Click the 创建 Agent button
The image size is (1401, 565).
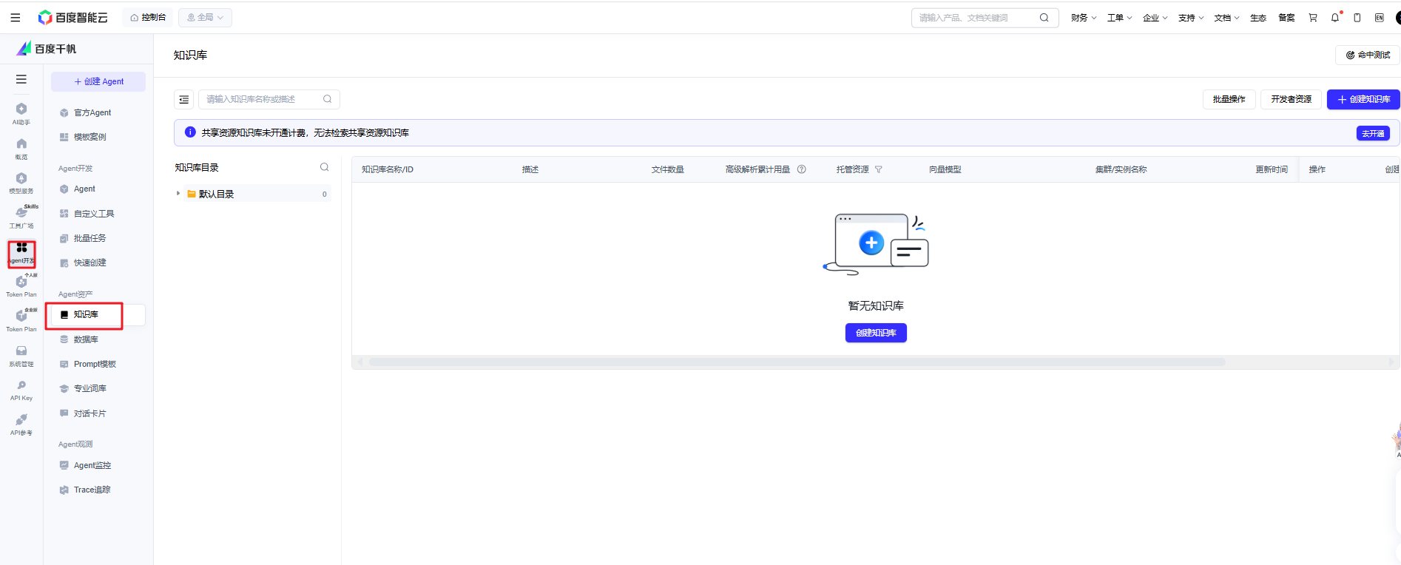pos(98,81)
